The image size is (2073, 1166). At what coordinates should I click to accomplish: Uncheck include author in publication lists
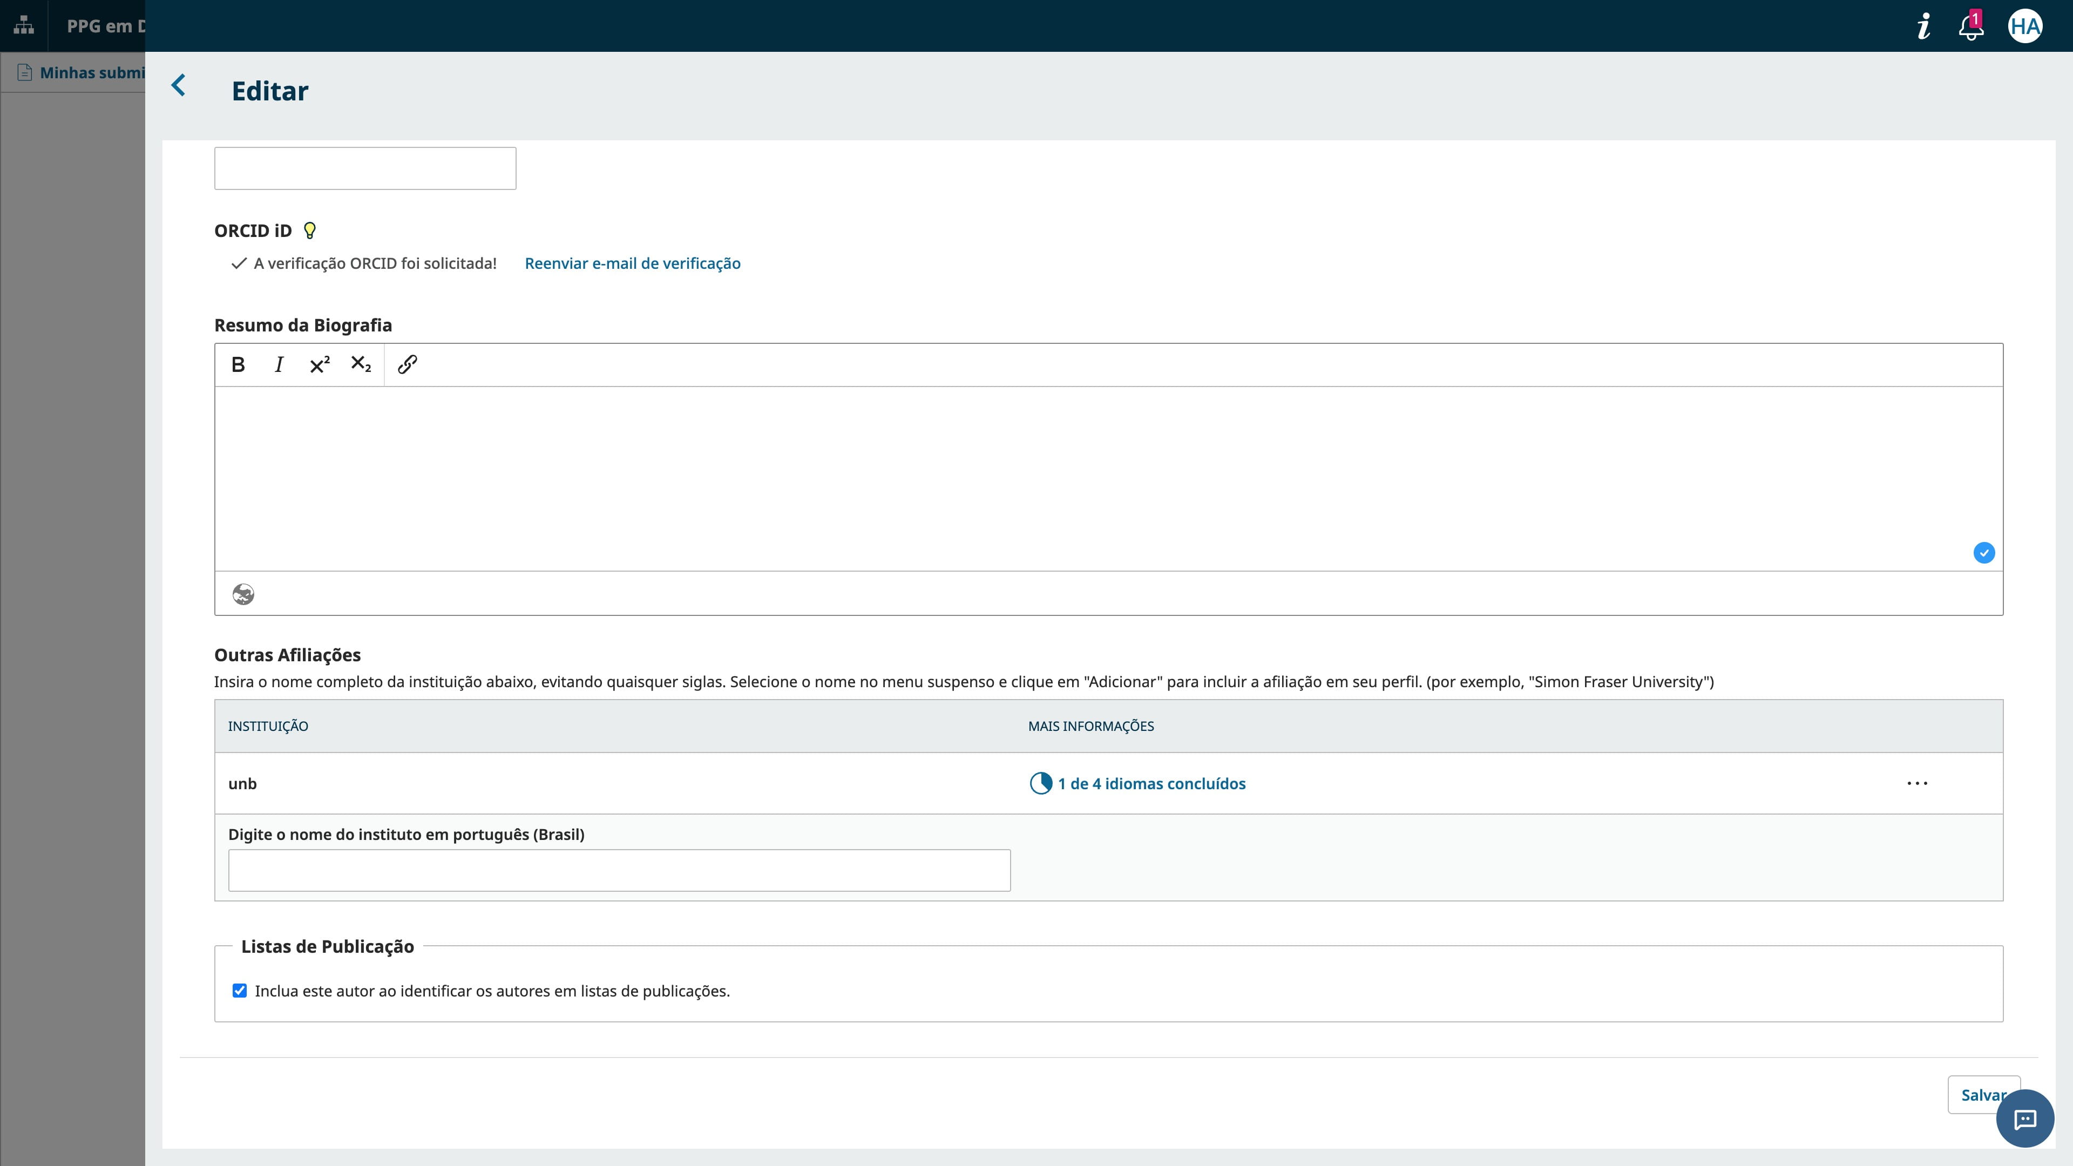point(240,991)
